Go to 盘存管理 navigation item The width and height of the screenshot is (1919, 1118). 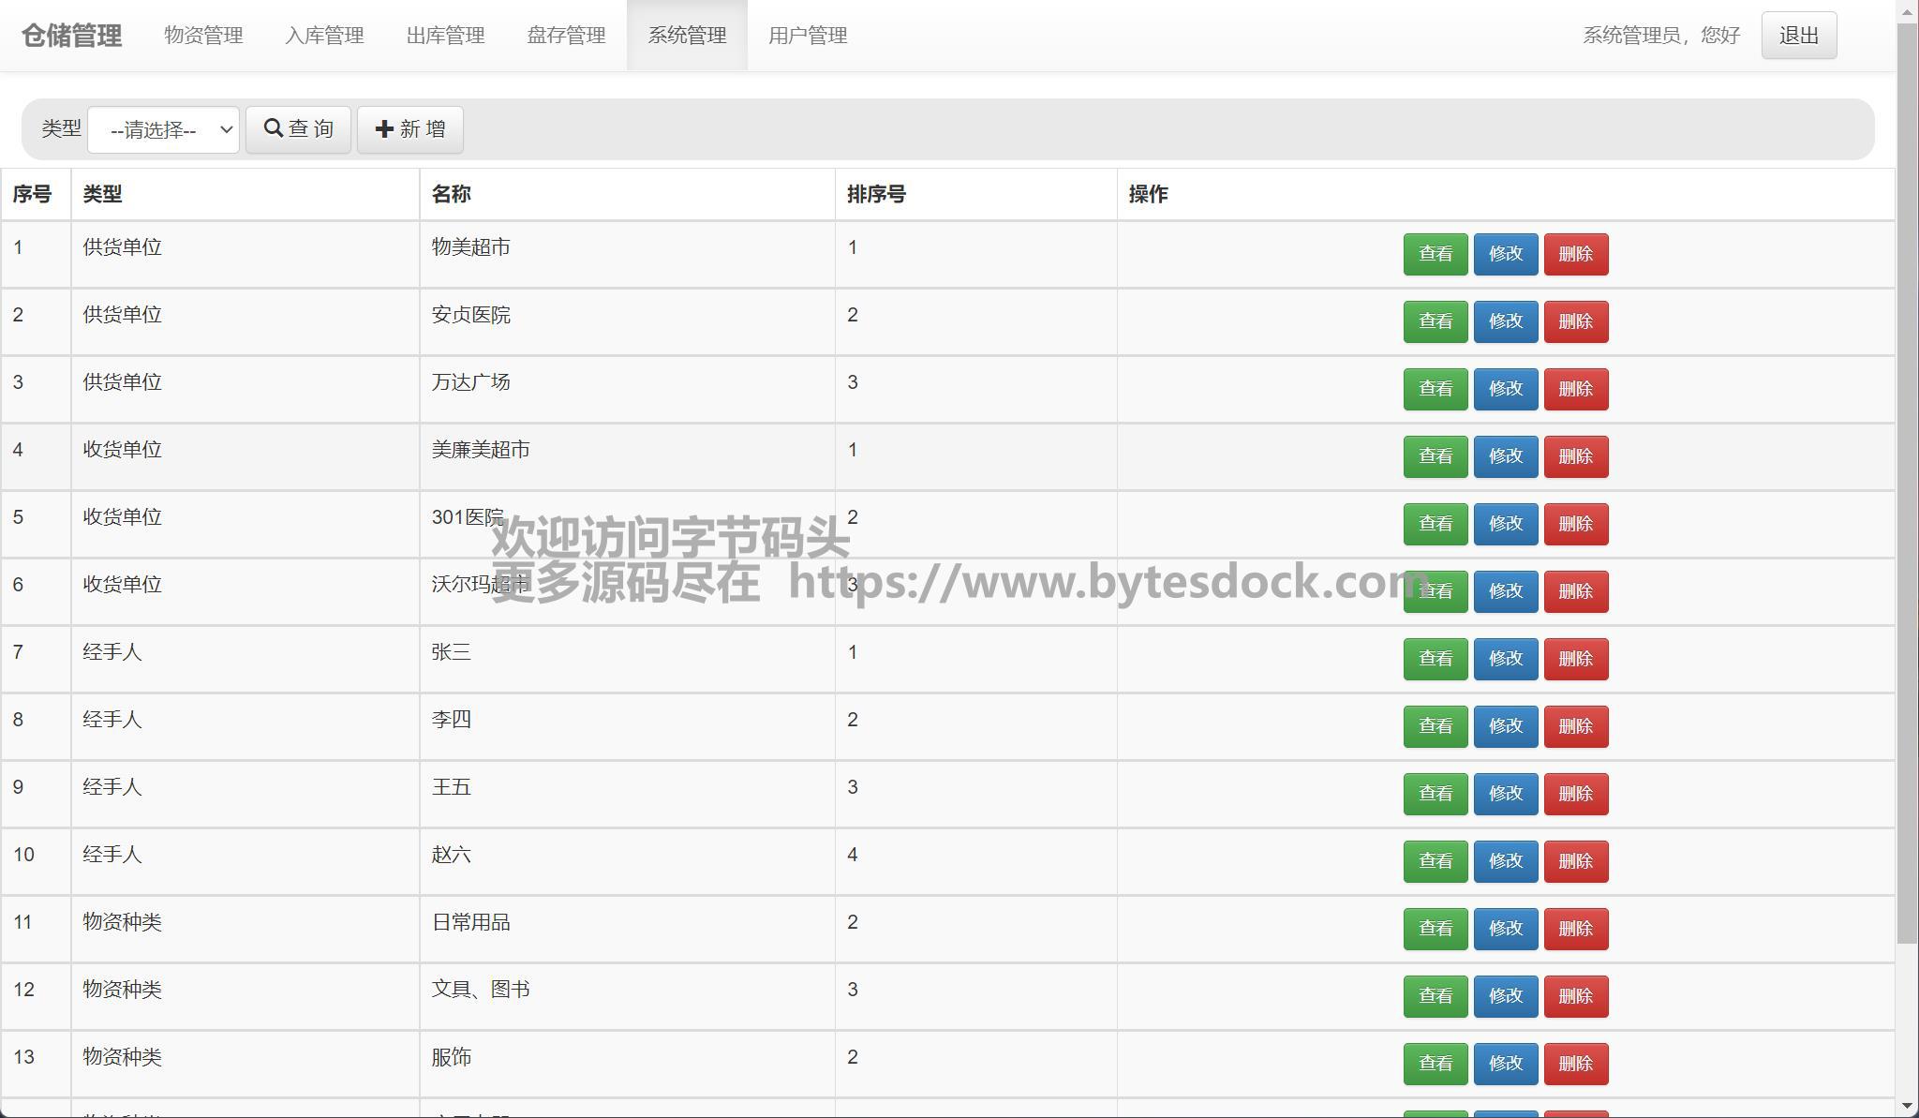[x=566, y=36]
